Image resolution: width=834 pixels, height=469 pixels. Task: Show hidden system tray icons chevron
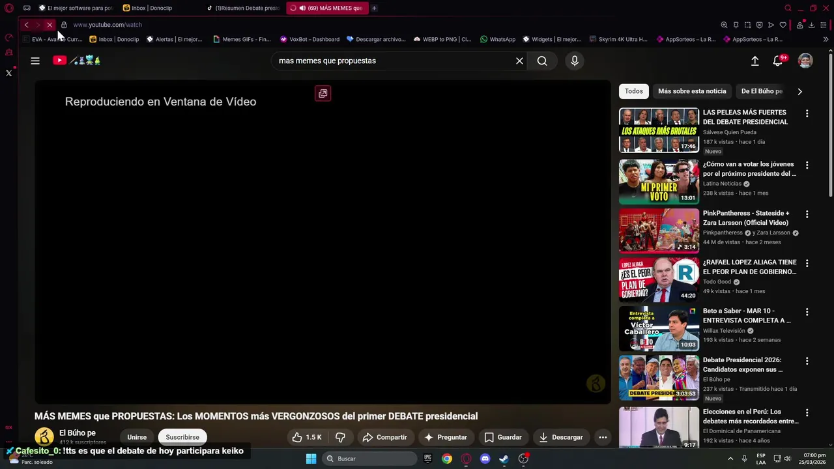(730, 459)
